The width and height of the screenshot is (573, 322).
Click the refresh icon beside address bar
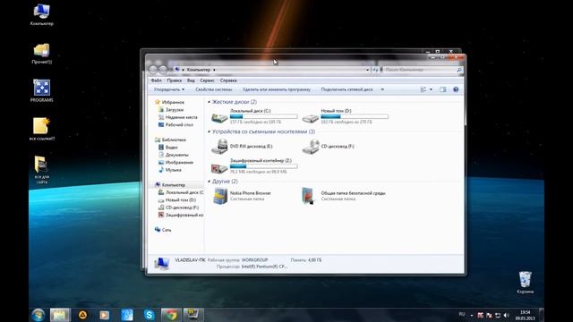(375, 70)
